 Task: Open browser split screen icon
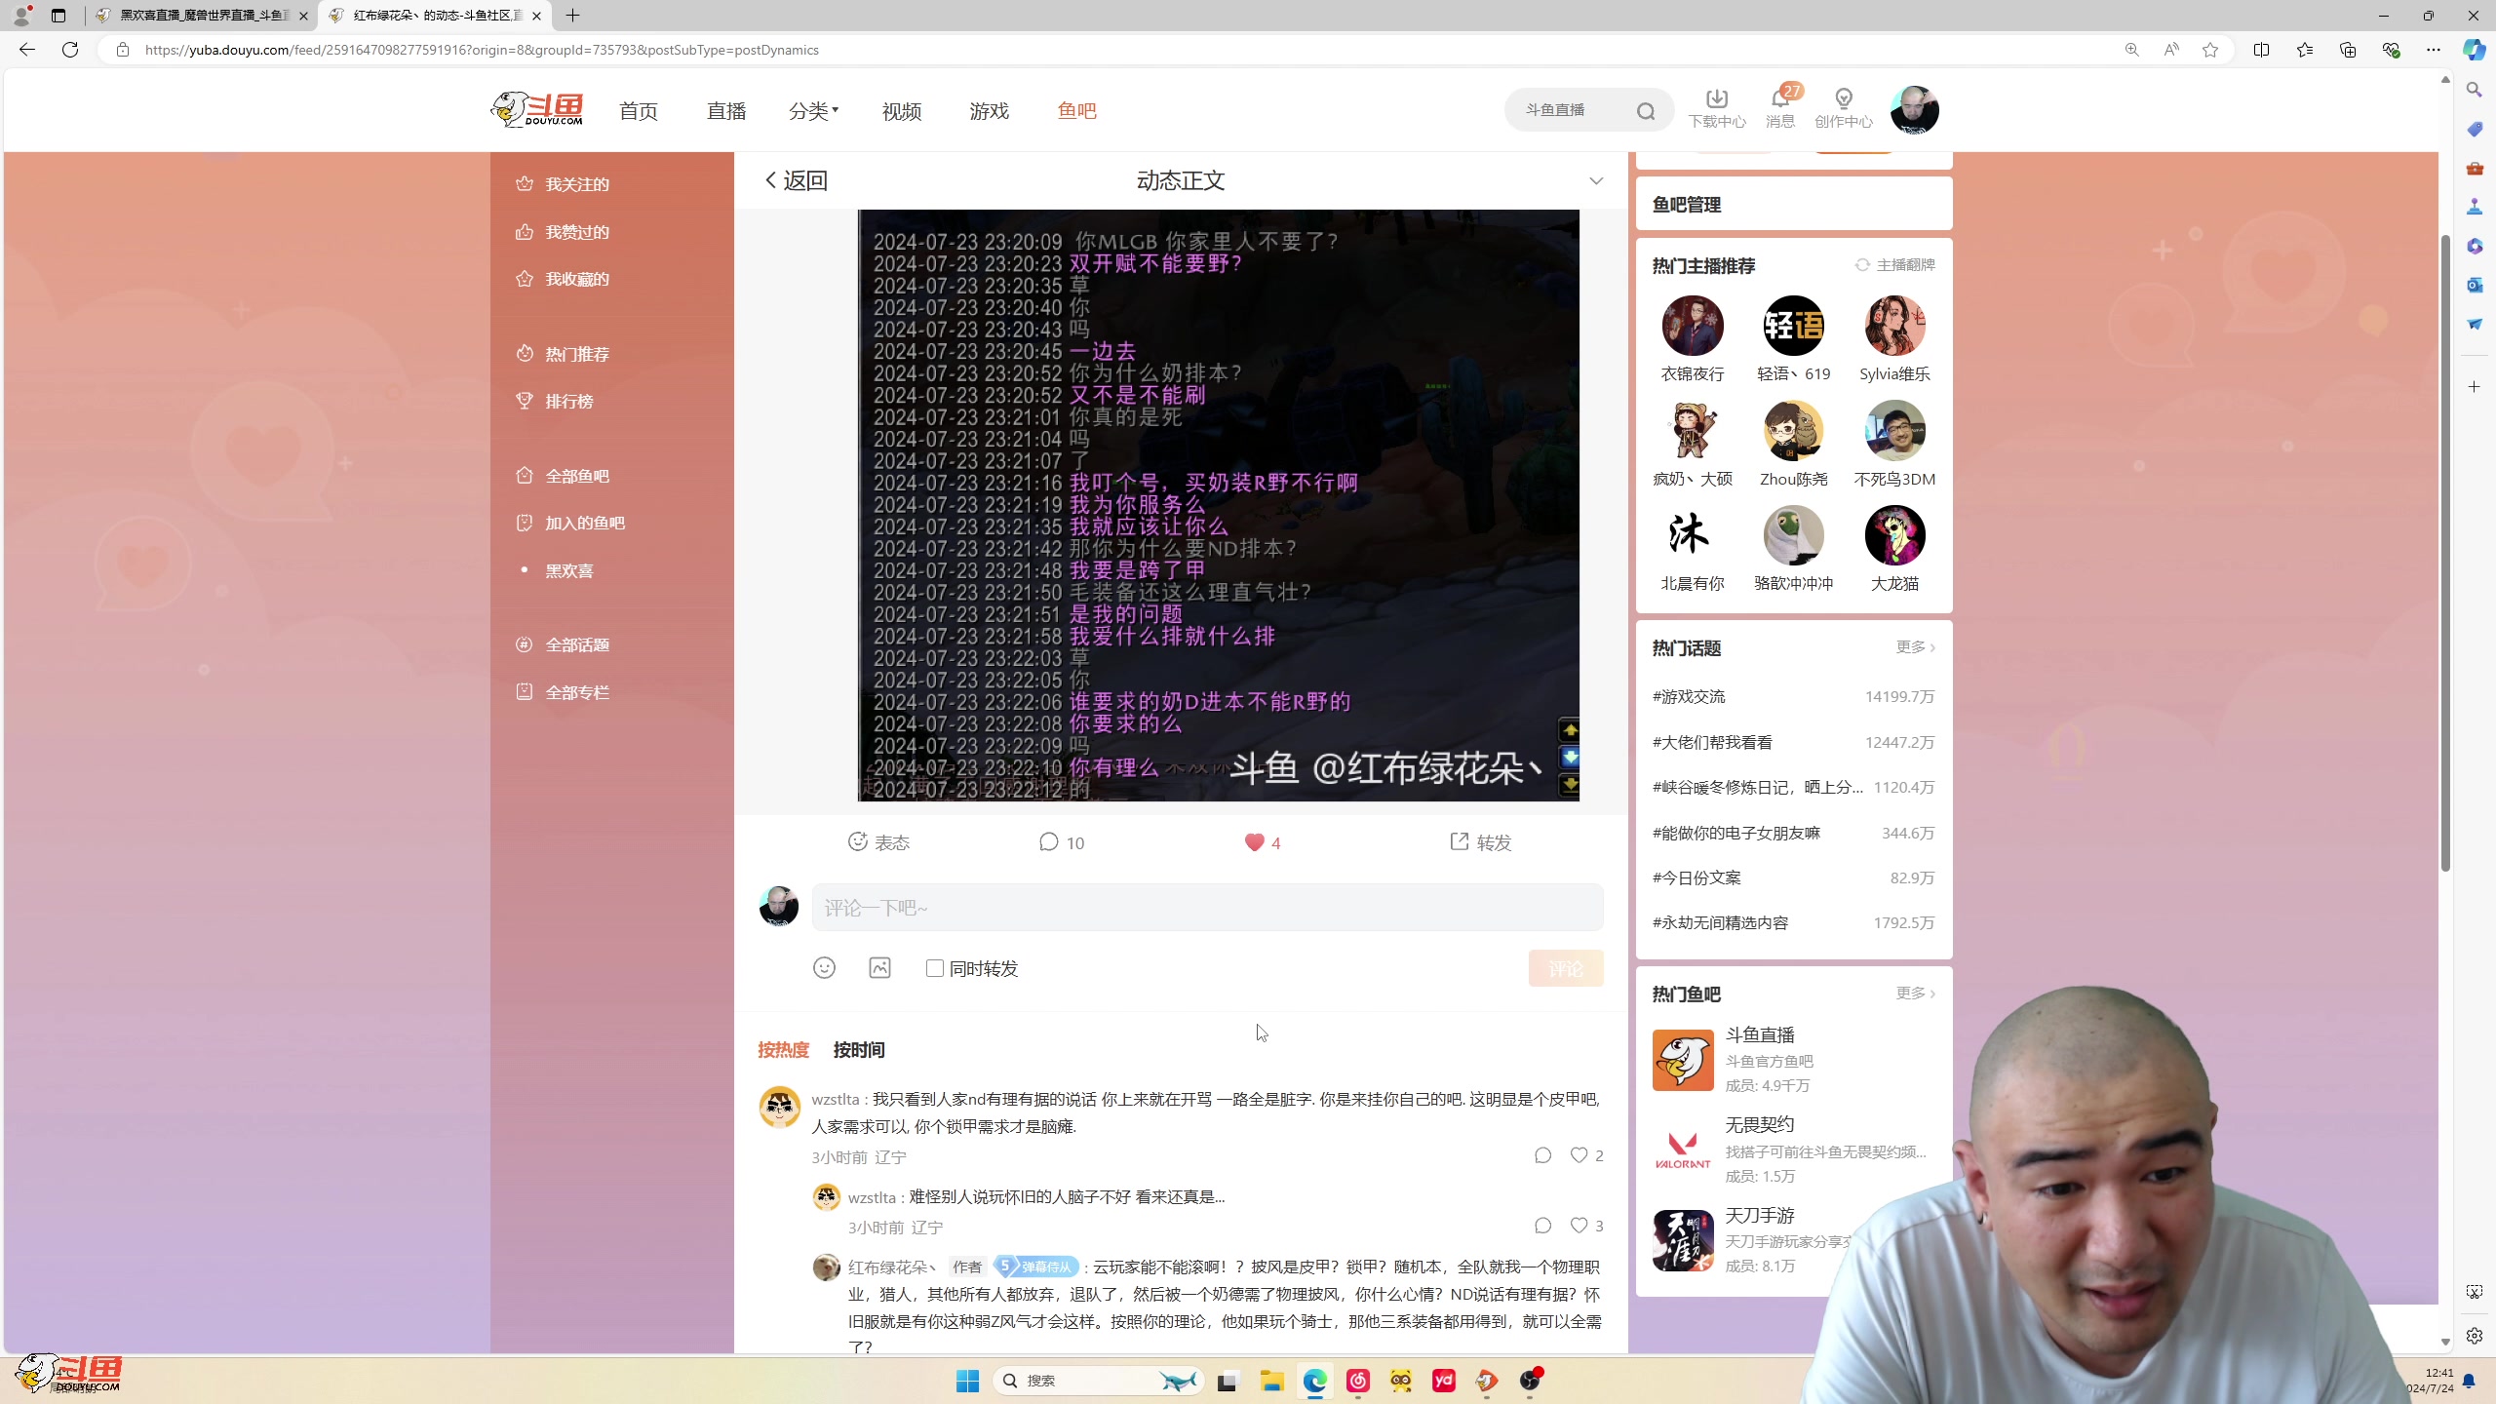[x=2261, y=50]
